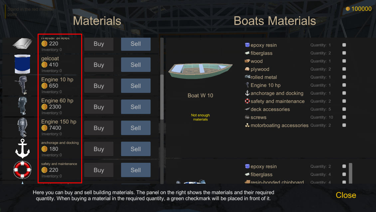
Task: Click the screws icon in Boat W 10 list
Action: click(x=247, y=117)
